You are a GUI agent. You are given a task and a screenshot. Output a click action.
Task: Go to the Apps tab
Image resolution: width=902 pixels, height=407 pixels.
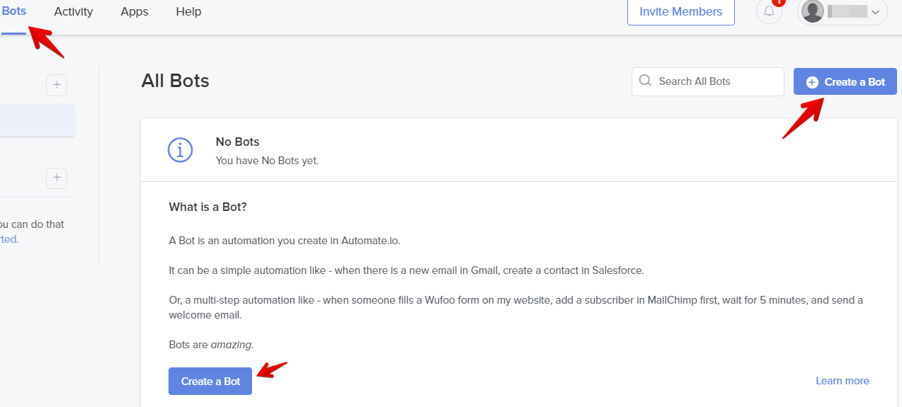(x=134, y=11)
